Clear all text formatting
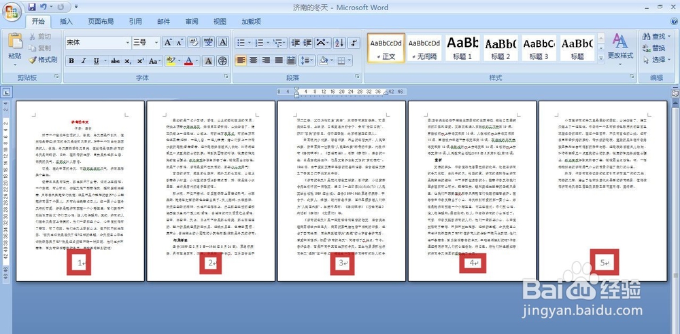This screenshot has height=334, width=680. coord(194,43)
